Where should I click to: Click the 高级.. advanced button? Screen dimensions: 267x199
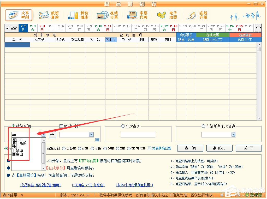click(219, 148)
